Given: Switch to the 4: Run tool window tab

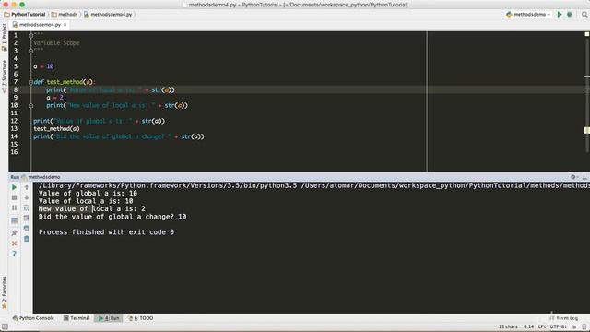Looking at the screenshot, I should pos(109,318).
